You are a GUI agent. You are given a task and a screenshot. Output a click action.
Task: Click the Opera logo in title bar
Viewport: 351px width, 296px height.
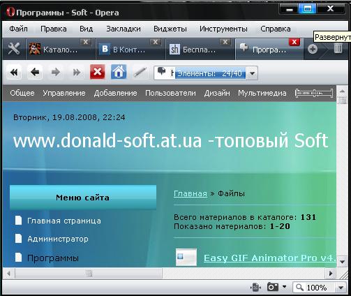point(10,12)
